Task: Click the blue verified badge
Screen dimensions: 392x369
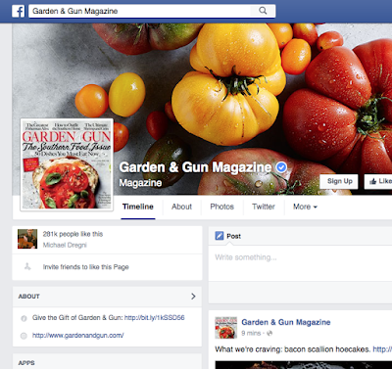Action: pos(281,167)
